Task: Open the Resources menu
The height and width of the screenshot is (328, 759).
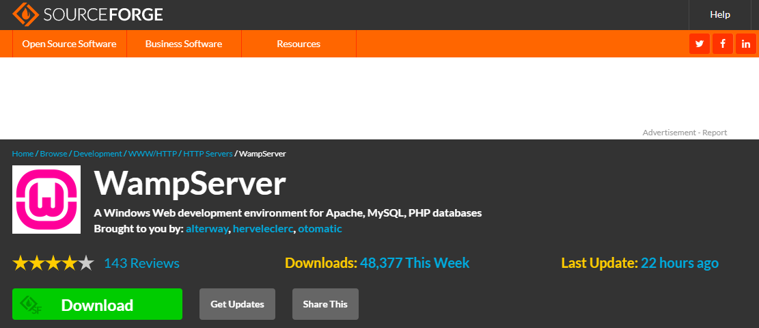Action: [x=299, y=44]
